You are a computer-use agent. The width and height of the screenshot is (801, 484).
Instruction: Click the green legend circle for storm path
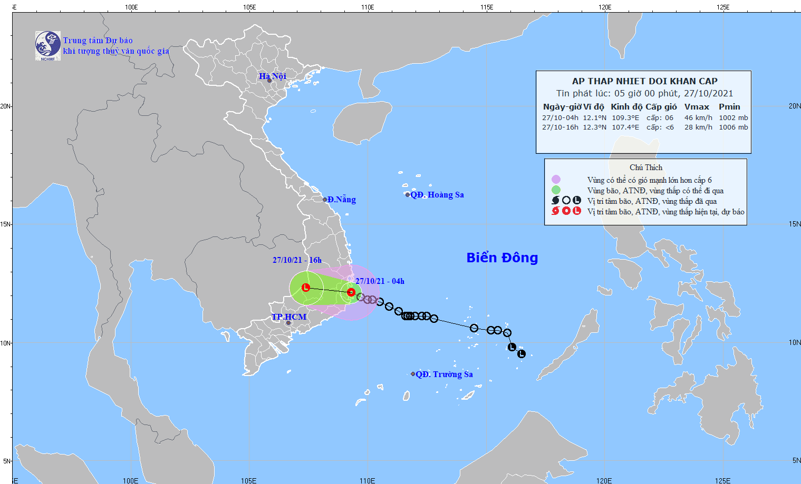555,190
